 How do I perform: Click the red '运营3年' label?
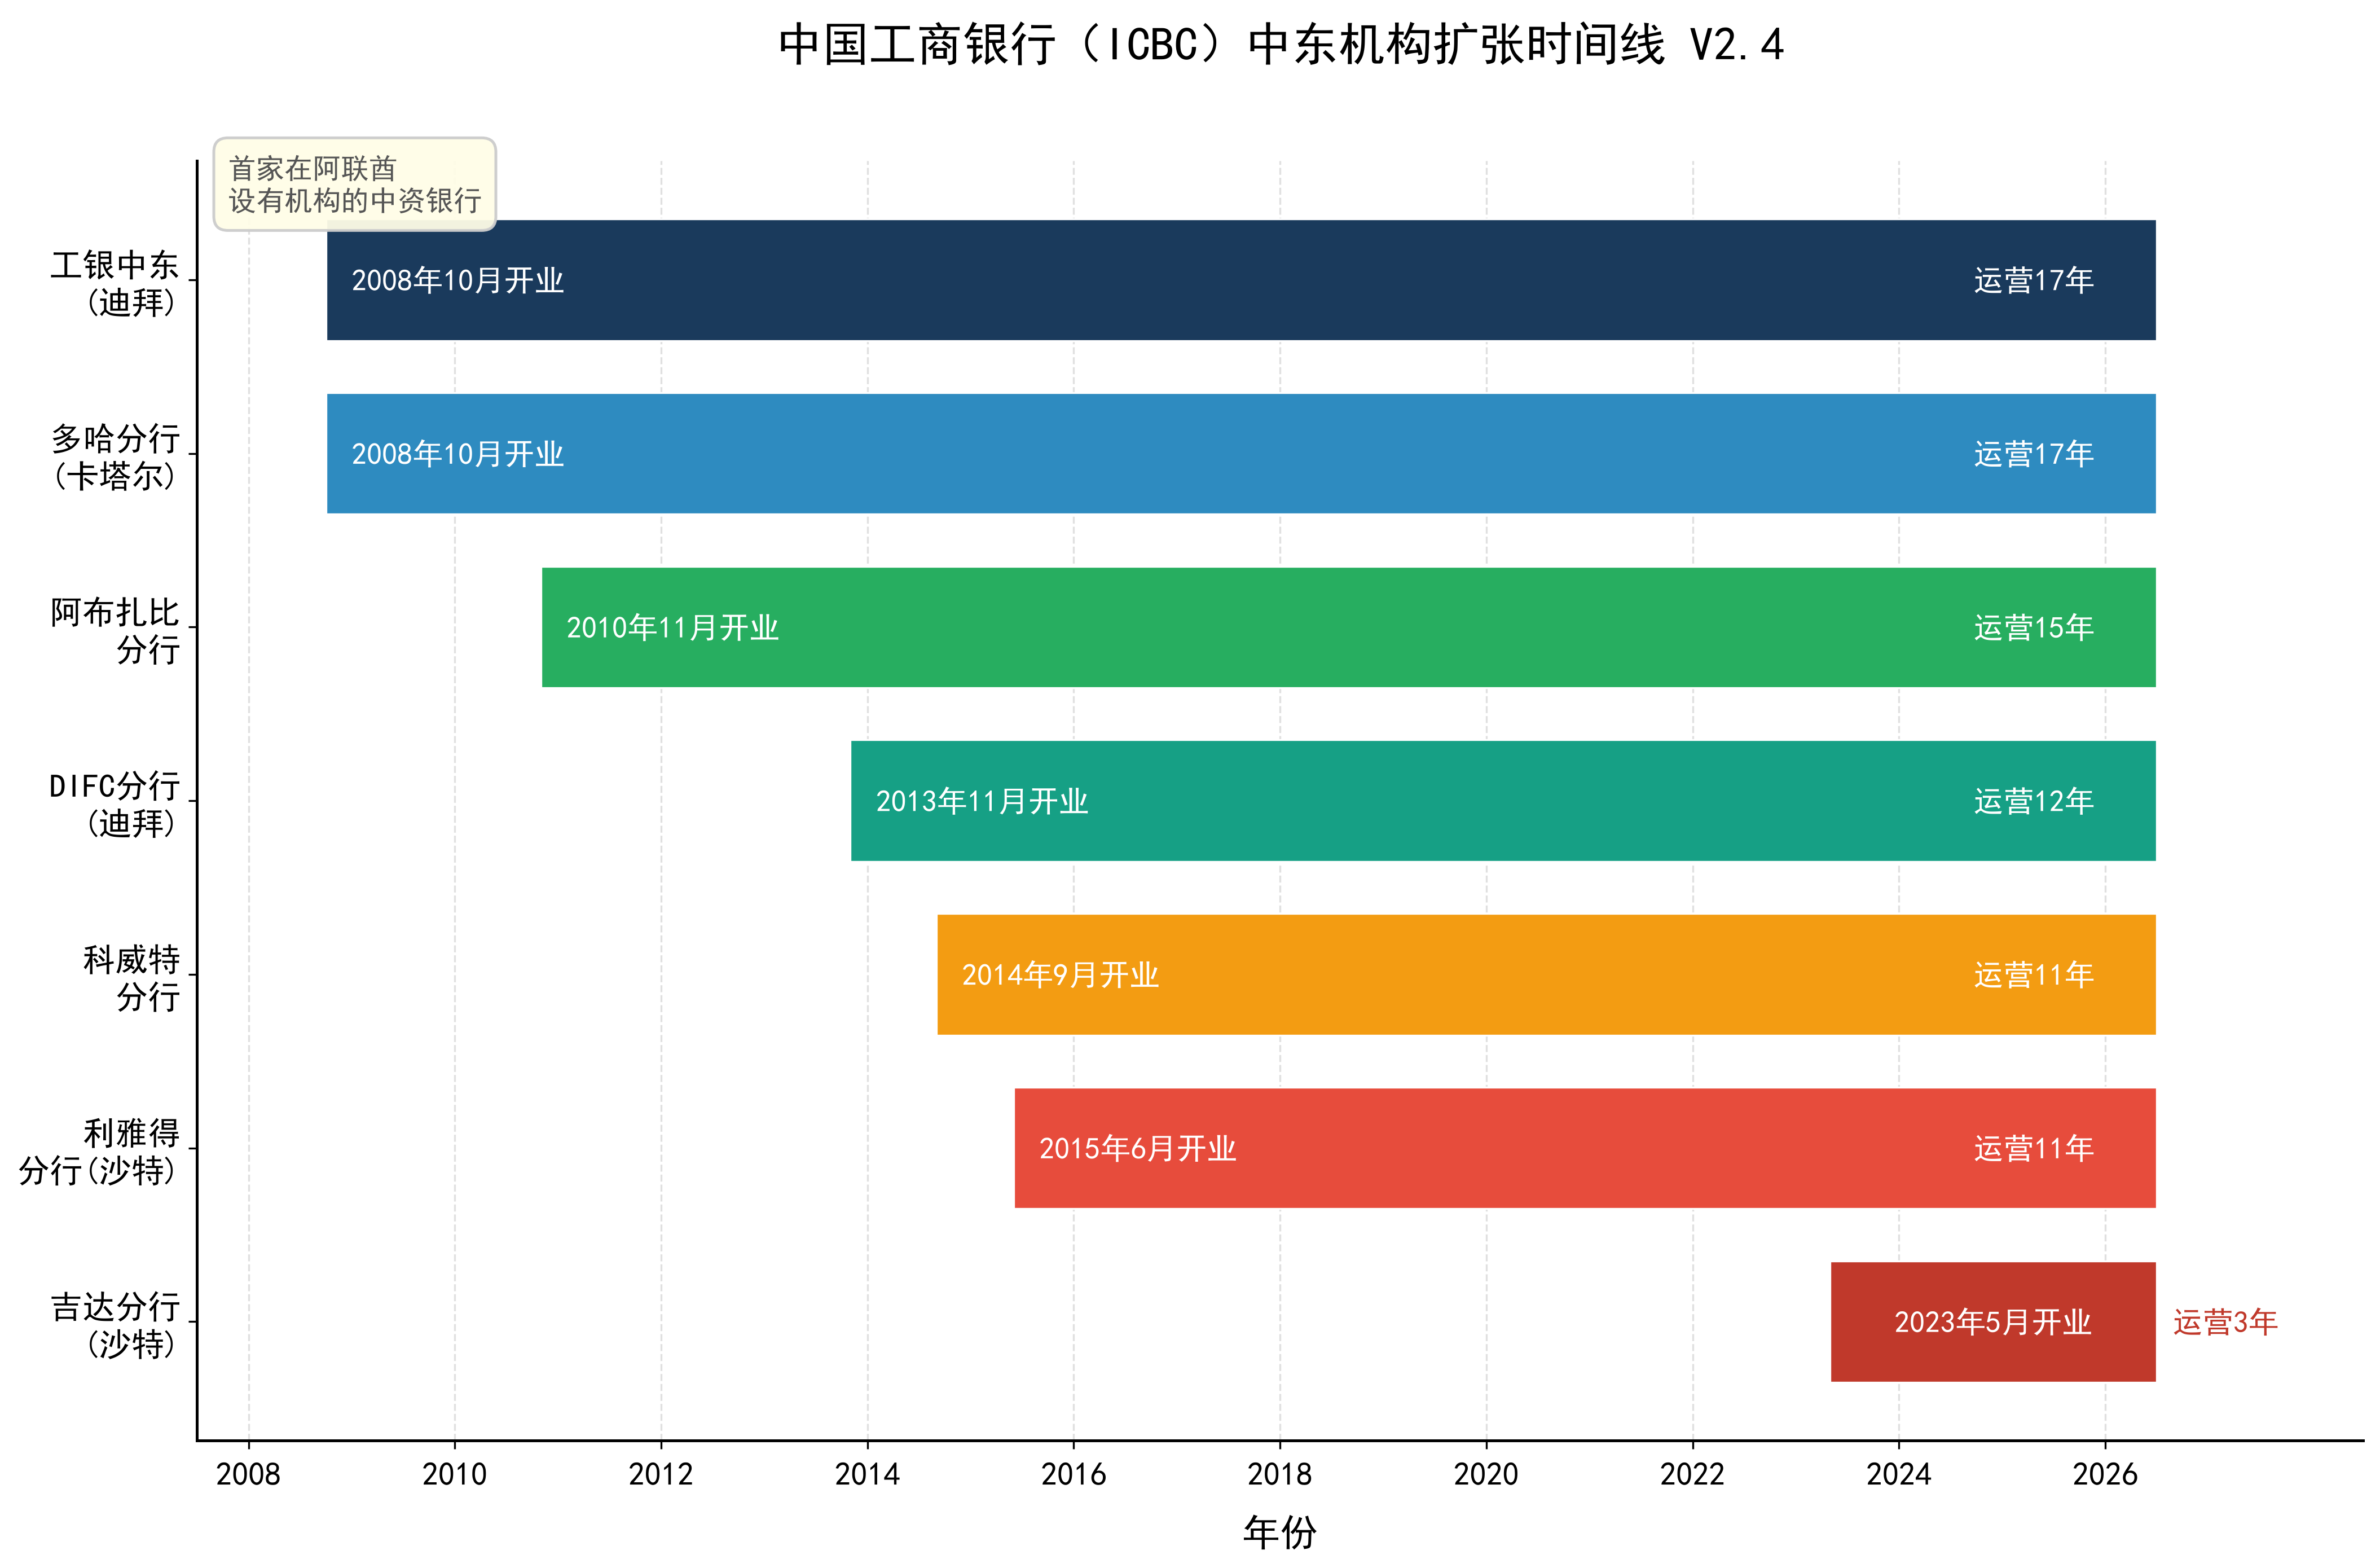[x=2225, y=1323]
